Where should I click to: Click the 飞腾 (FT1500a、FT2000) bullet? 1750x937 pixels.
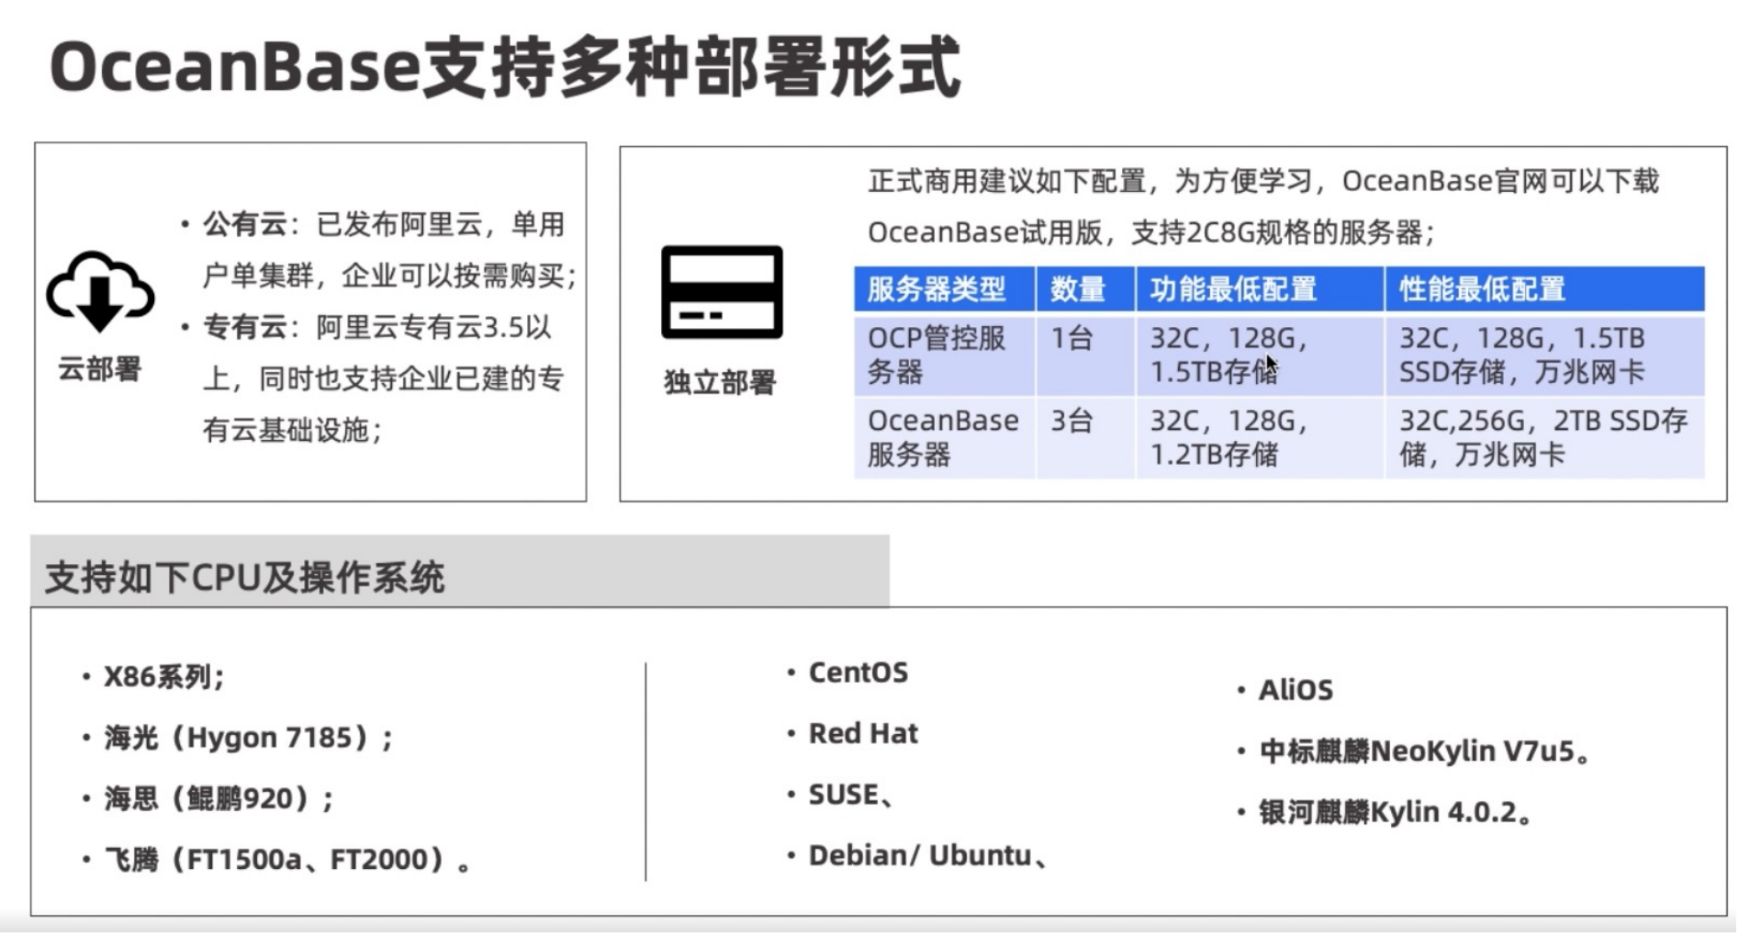[x=287, y=860]
